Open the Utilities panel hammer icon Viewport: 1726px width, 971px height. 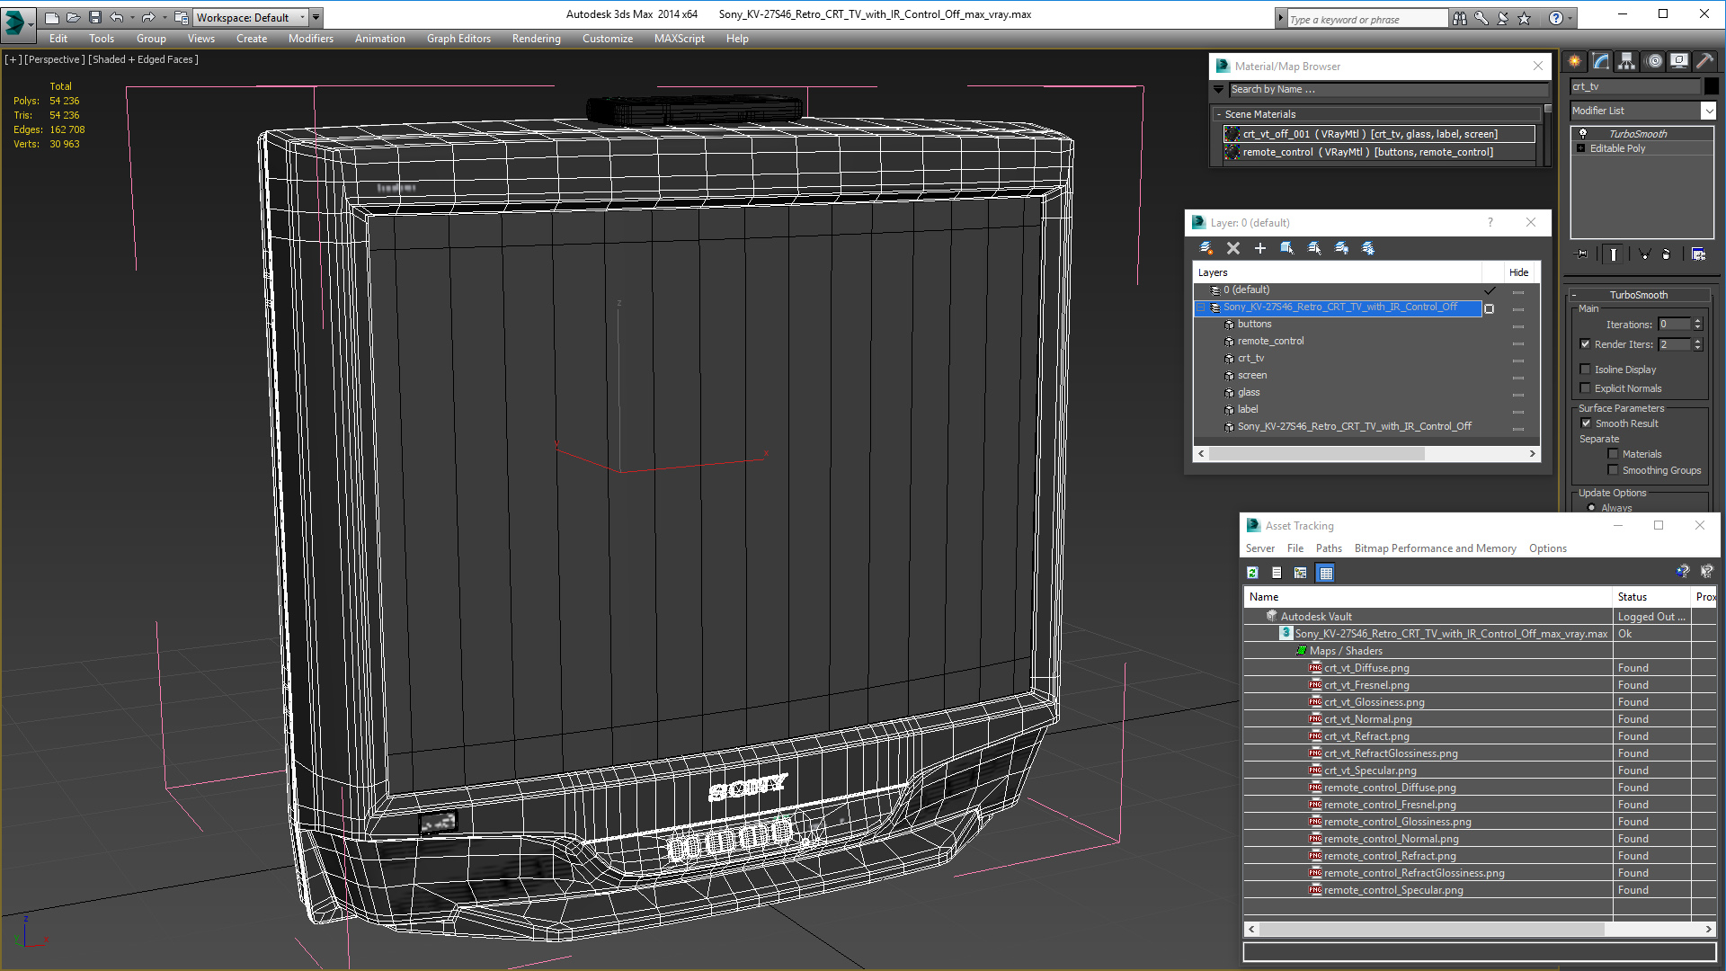coord(1704,61)
